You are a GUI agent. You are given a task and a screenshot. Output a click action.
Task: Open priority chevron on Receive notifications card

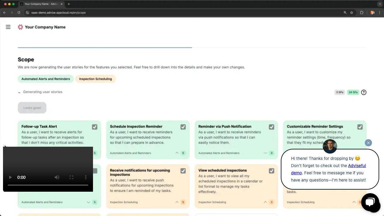(x=177, y=202)
